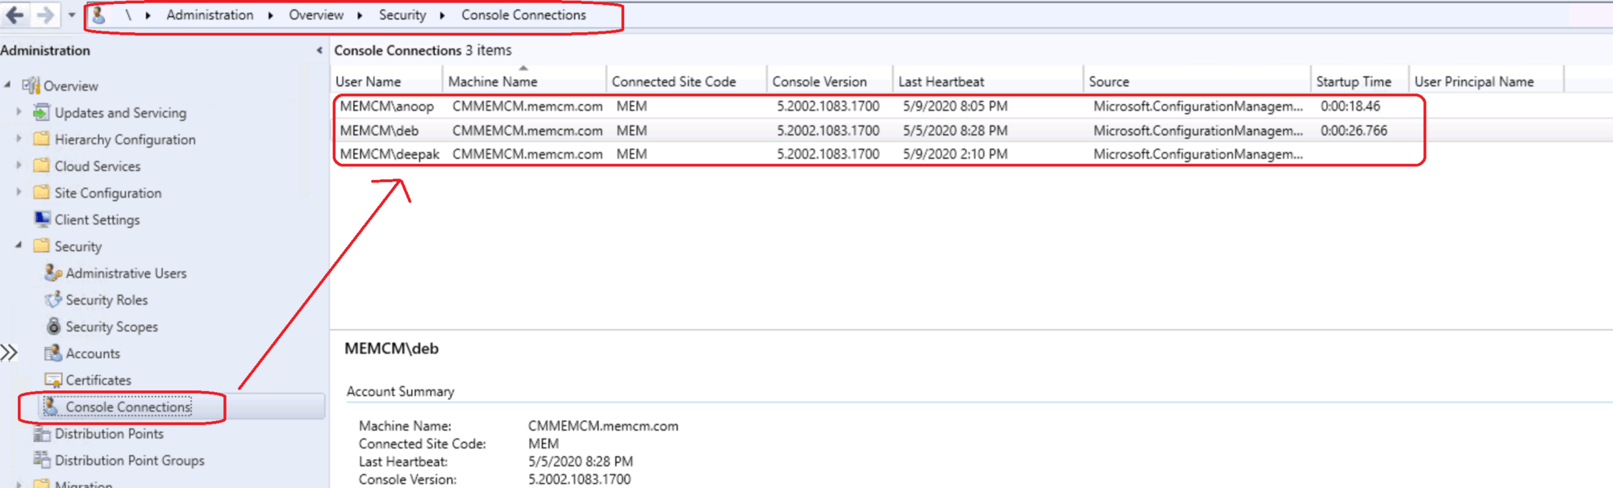Click the Accounts icon
The image size is (1613, 488).
[53, 352]
